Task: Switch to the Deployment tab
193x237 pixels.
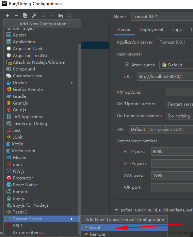Action: 151,30
